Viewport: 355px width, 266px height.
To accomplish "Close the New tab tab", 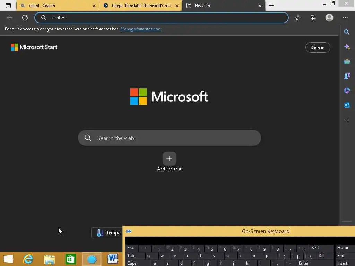I will pos(260,6).
